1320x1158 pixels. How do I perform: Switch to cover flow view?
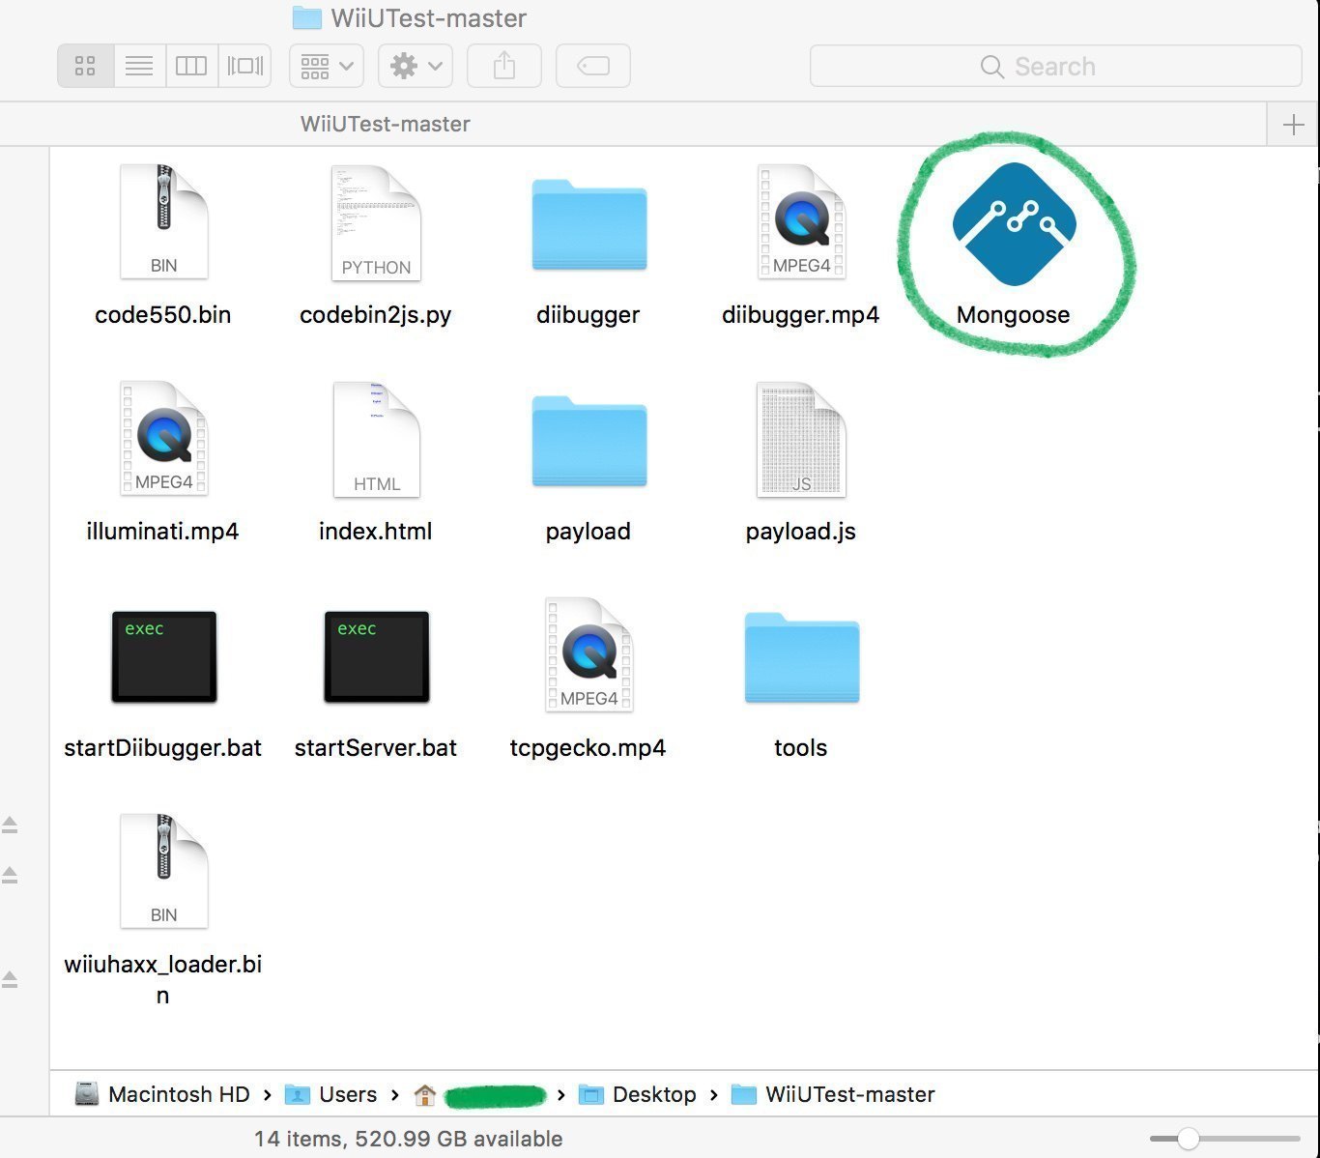[x=244, y=66]
